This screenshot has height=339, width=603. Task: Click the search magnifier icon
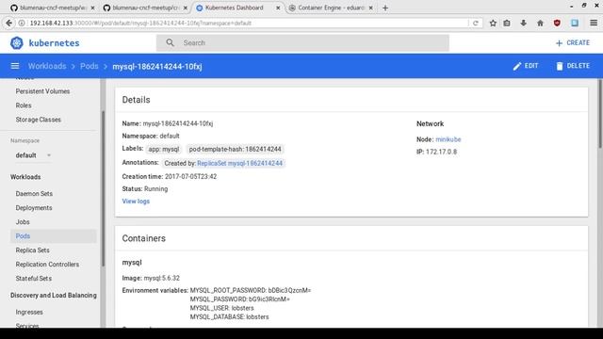click(170, 42)
